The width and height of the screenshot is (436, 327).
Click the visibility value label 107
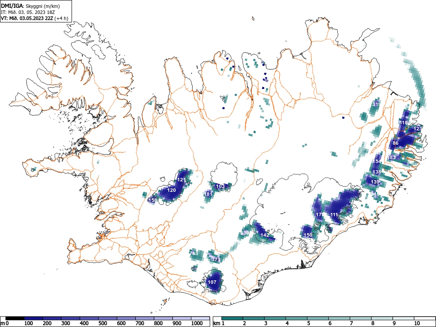pos(212,282)
